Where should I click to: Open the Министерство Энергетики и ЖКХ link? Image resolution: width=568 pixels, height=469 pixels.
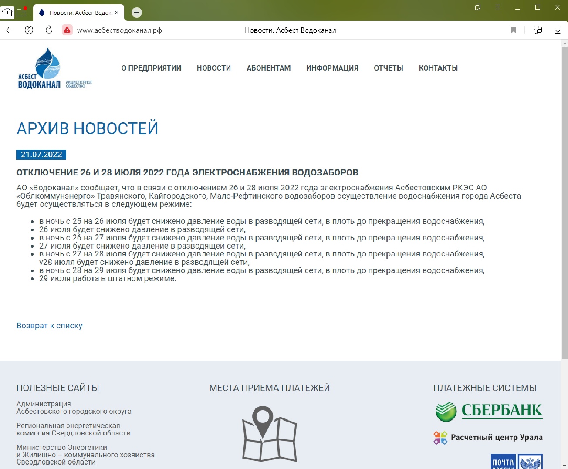(x=85, y=455)
